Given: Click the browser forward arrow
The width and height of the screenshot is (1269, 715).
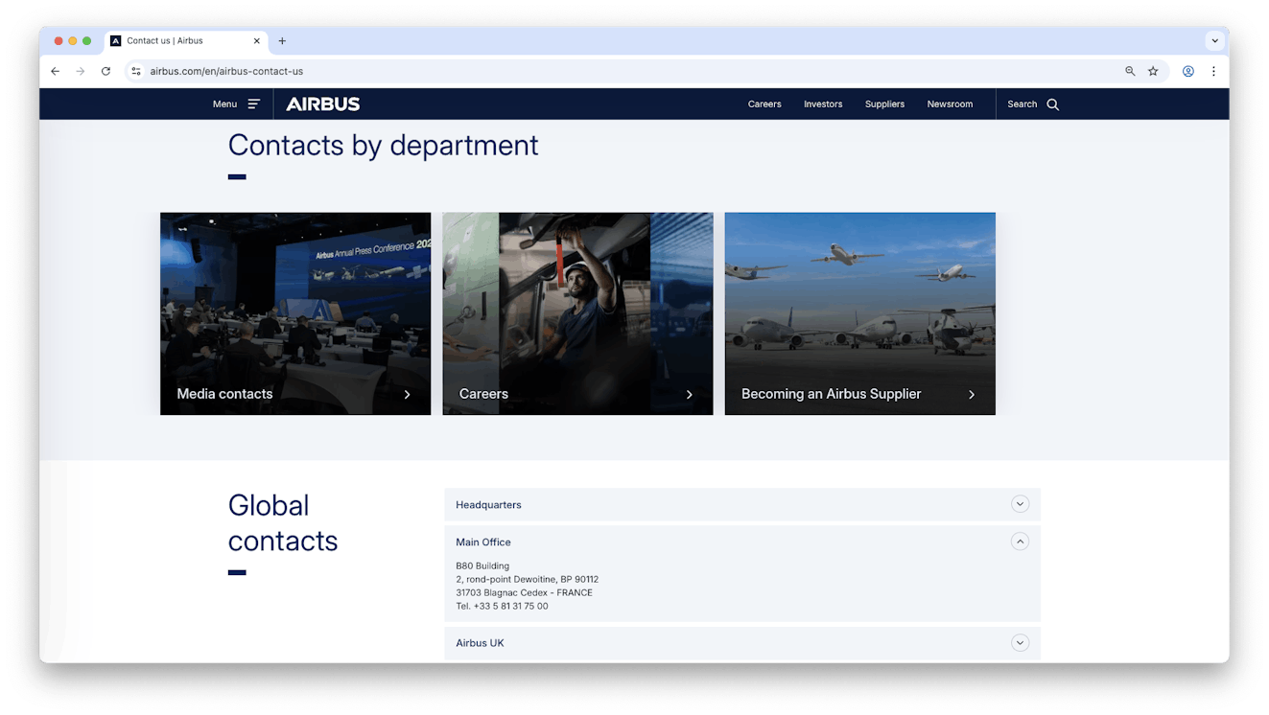Looking at the screenshot, I should tap(81, 71).
